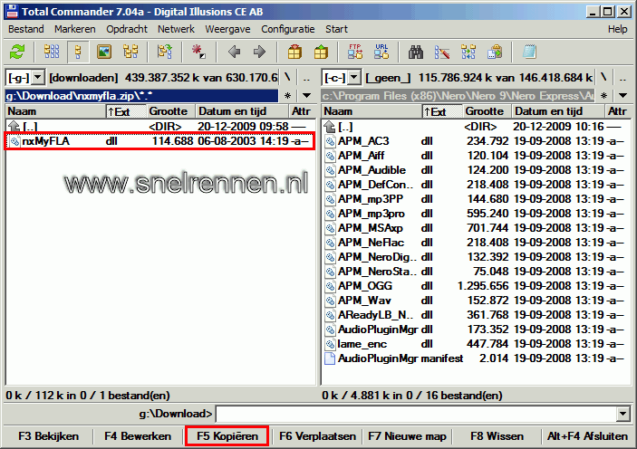
Task: Go up via right panel [..] arrow icon
Action: coord(330,127)
